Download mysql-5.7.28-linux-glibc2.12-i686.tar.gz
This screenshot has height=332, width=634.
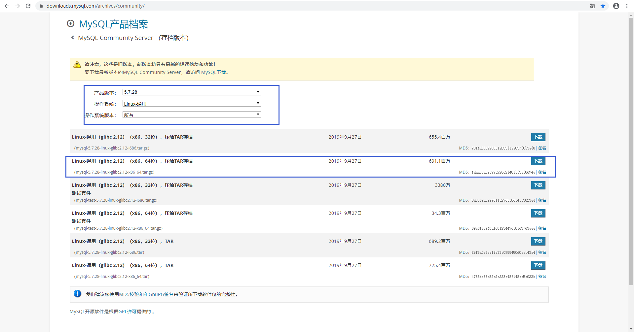click(538, 137)
